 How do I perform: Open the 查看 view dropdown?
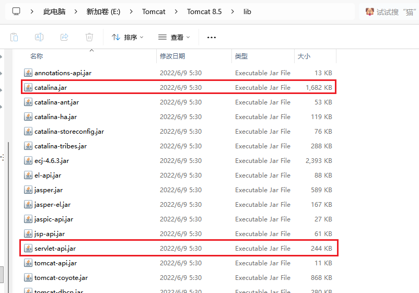pyautogui.click(x=174, y=37)
